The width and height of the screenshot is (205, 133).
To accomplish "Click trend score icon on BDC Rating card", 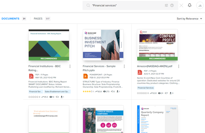I will coord(42,97).
